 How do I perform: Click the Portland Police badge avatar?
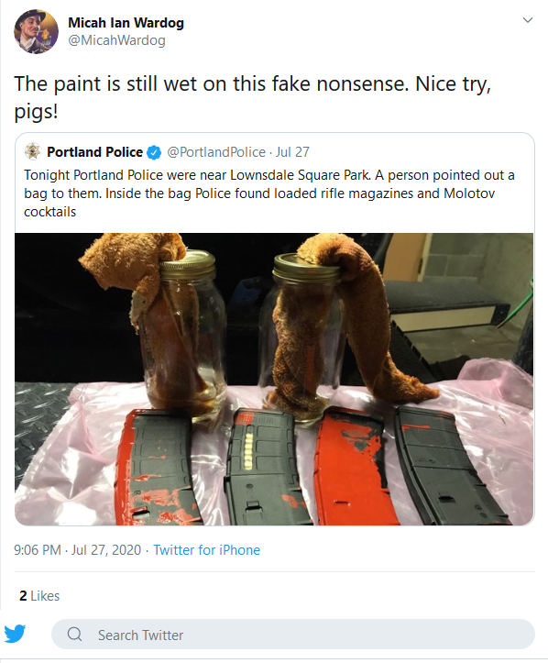click(33, 151)
